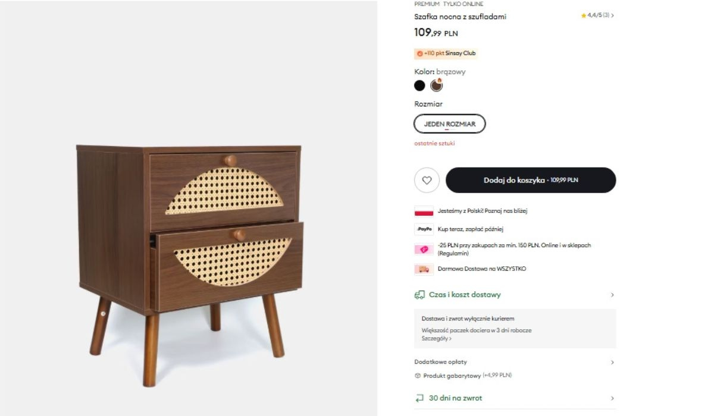Click the yellow rating star
This screenshot has width=714, height=416.
(584, 16)
